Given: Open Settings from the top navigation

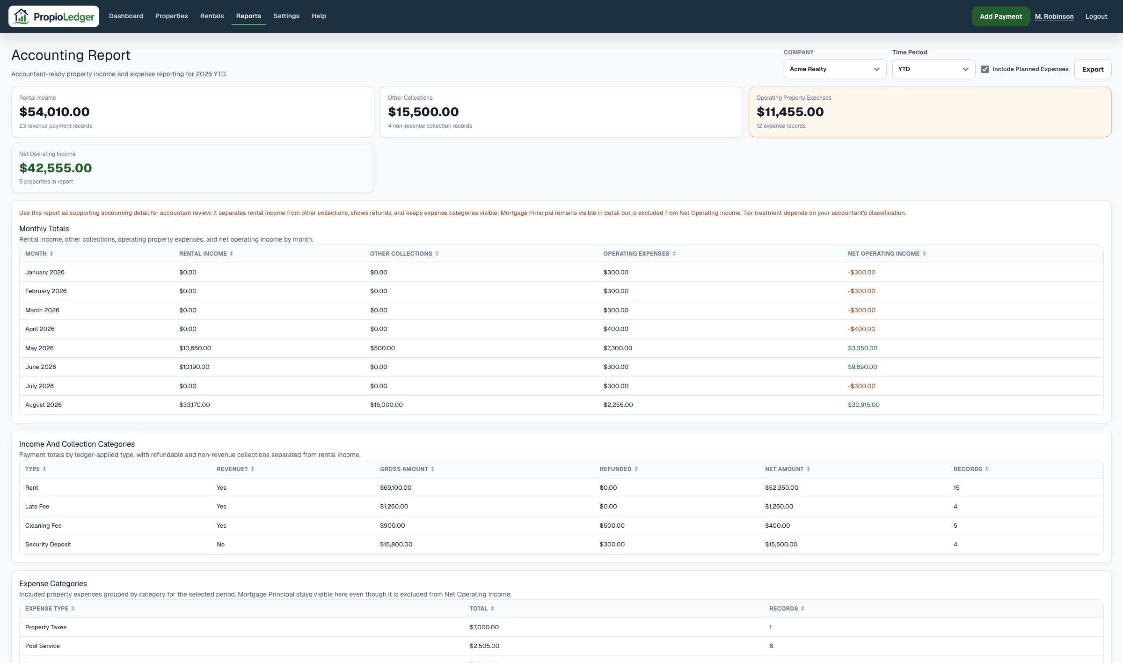Looking at the screenshot, I should point(286,16).
